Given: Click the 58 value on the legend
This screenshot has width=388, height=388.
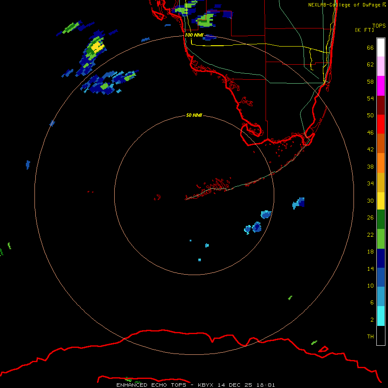Looking at the screenshot, I should coord(370,81).
